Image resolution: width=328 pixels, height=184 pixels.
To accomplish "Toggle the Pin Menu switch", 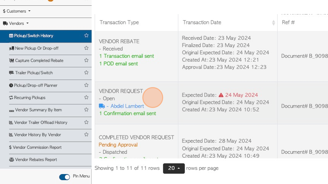I will (x=64, y=177).
